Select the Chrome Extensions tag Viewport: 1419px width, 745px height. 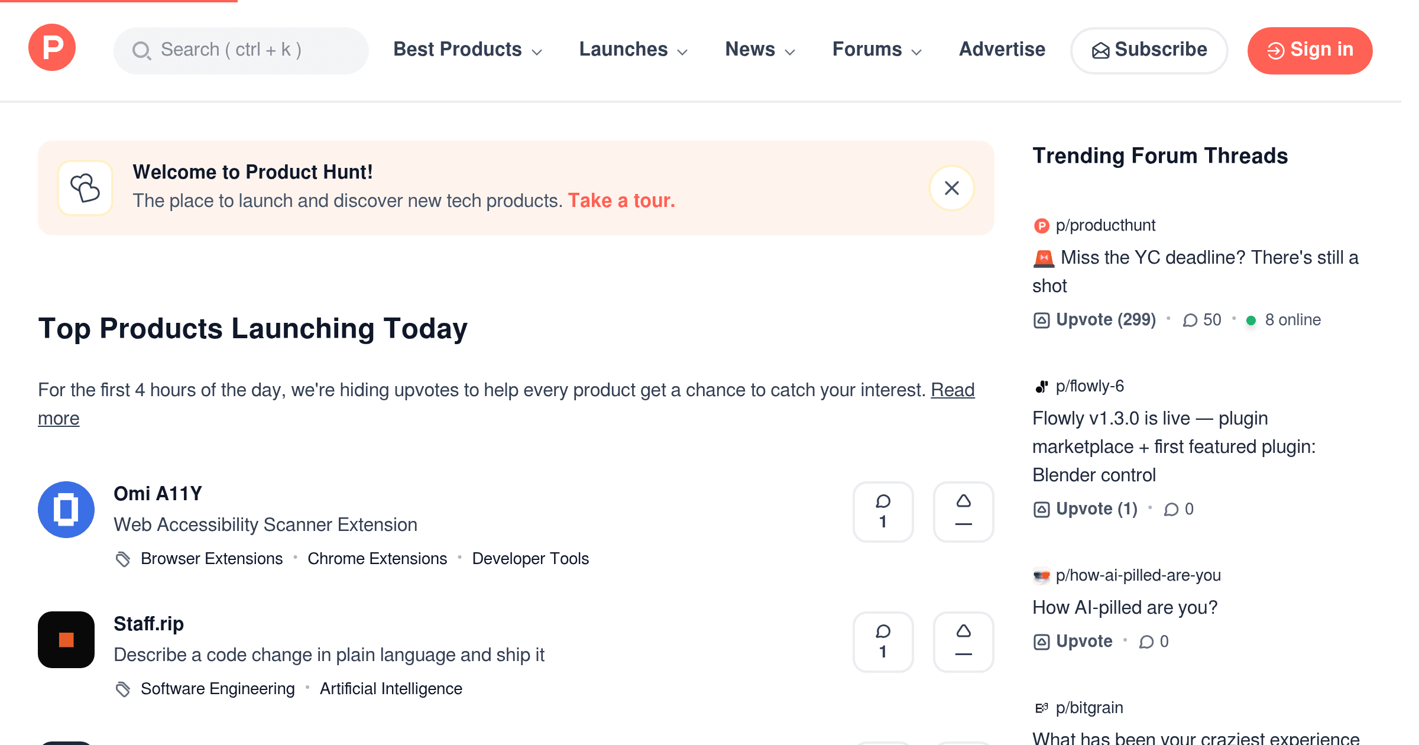377,559
